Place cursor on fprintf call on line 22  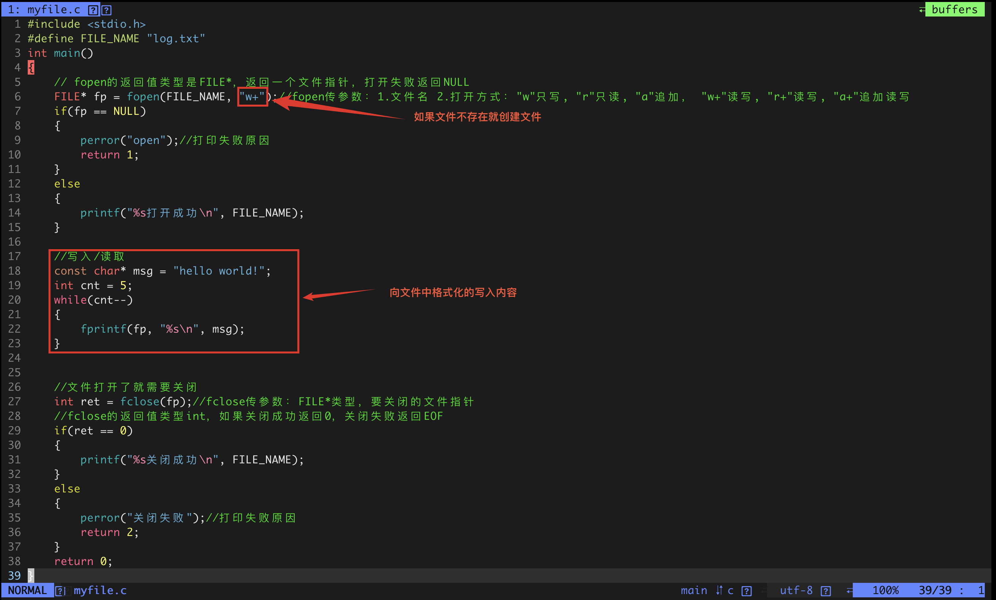[x=104, y=329]
